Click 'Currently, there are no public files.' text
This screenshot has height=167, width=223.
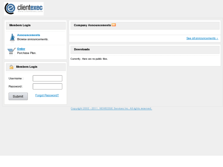pos(89,59)
